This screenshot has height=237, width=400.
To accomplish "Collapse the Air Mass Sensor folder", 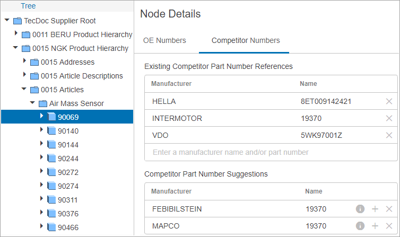I will [32, 103].
